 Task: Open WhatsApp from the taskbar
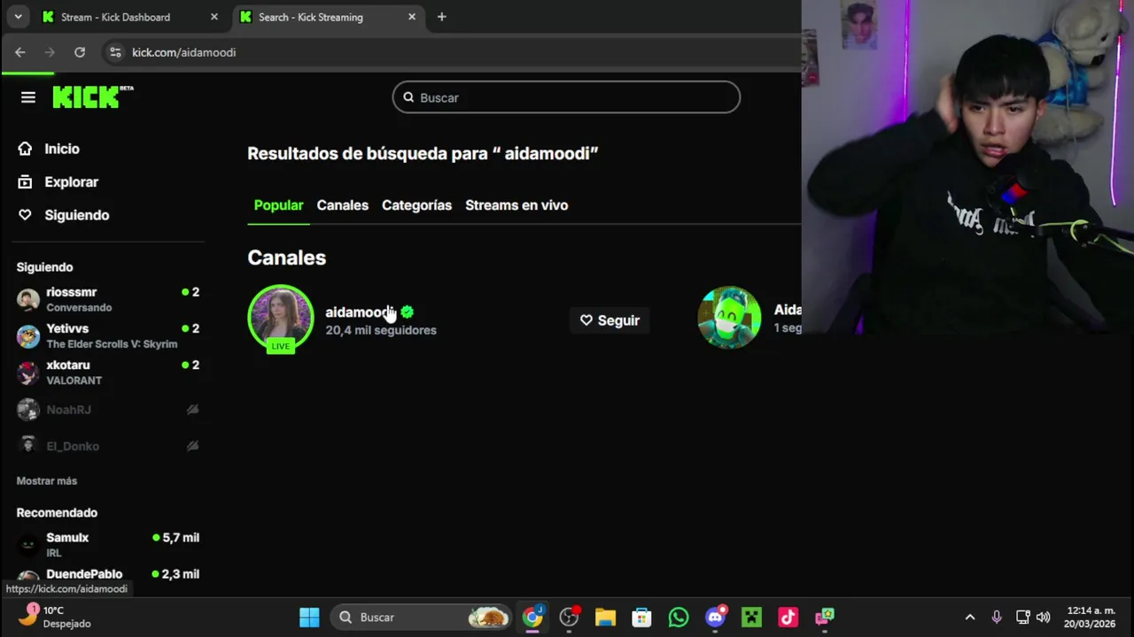click(679, 617)
